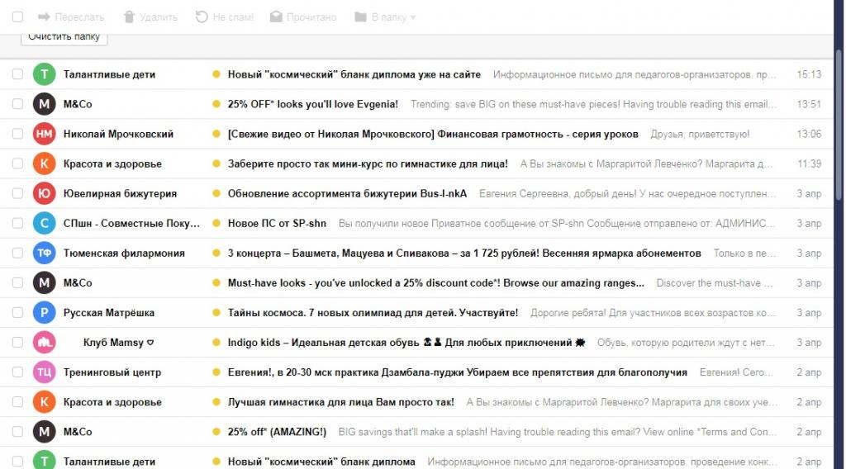
Task: Open the 'Indigo kids' email from Клуб Mamsy
Action: (x=400, y=343)
